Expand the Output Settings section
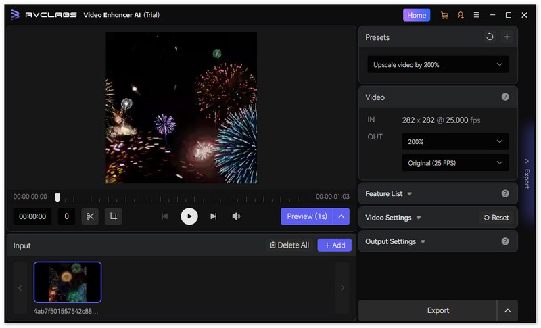 tap(396, 241)
